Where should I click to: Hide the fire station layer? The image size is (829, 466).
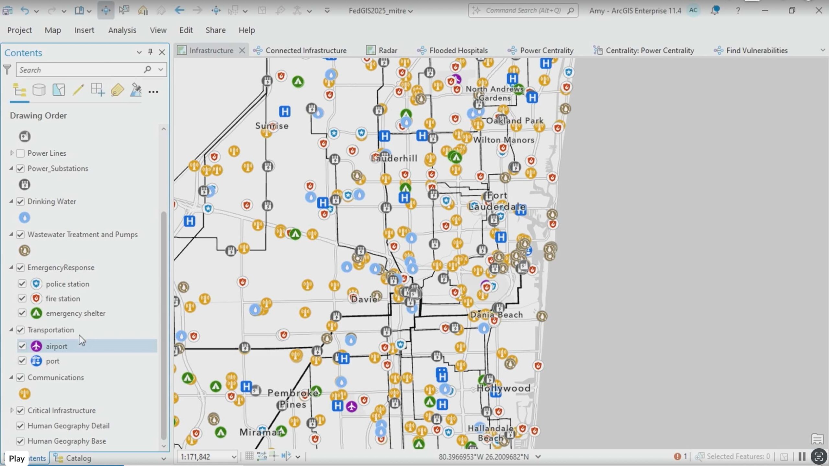click(22, 298)
